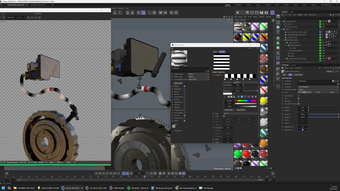Open the Takes tab in Objects panel
Viewport: 340px width, 191px height.
292,12
